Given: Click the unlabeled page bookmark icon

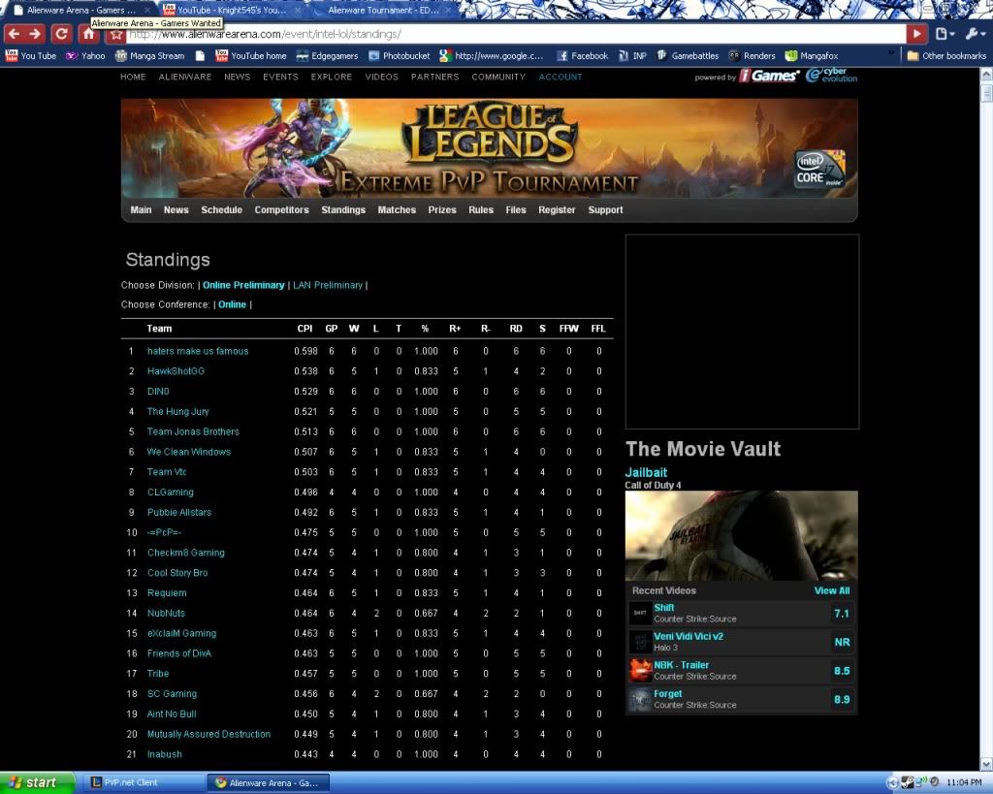Looking at the screenshot, I should click(x=200, y=55).
